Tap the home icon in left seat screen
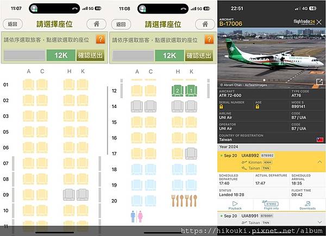The height and width of the screenshot is (236, 326). 96,24
